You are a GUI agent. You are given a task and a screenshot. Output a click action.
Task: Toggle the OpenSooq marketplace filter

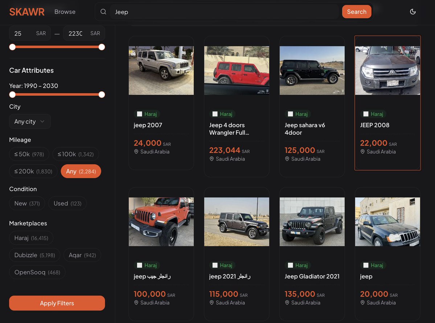pyautogui.click(x=37, y=273)
